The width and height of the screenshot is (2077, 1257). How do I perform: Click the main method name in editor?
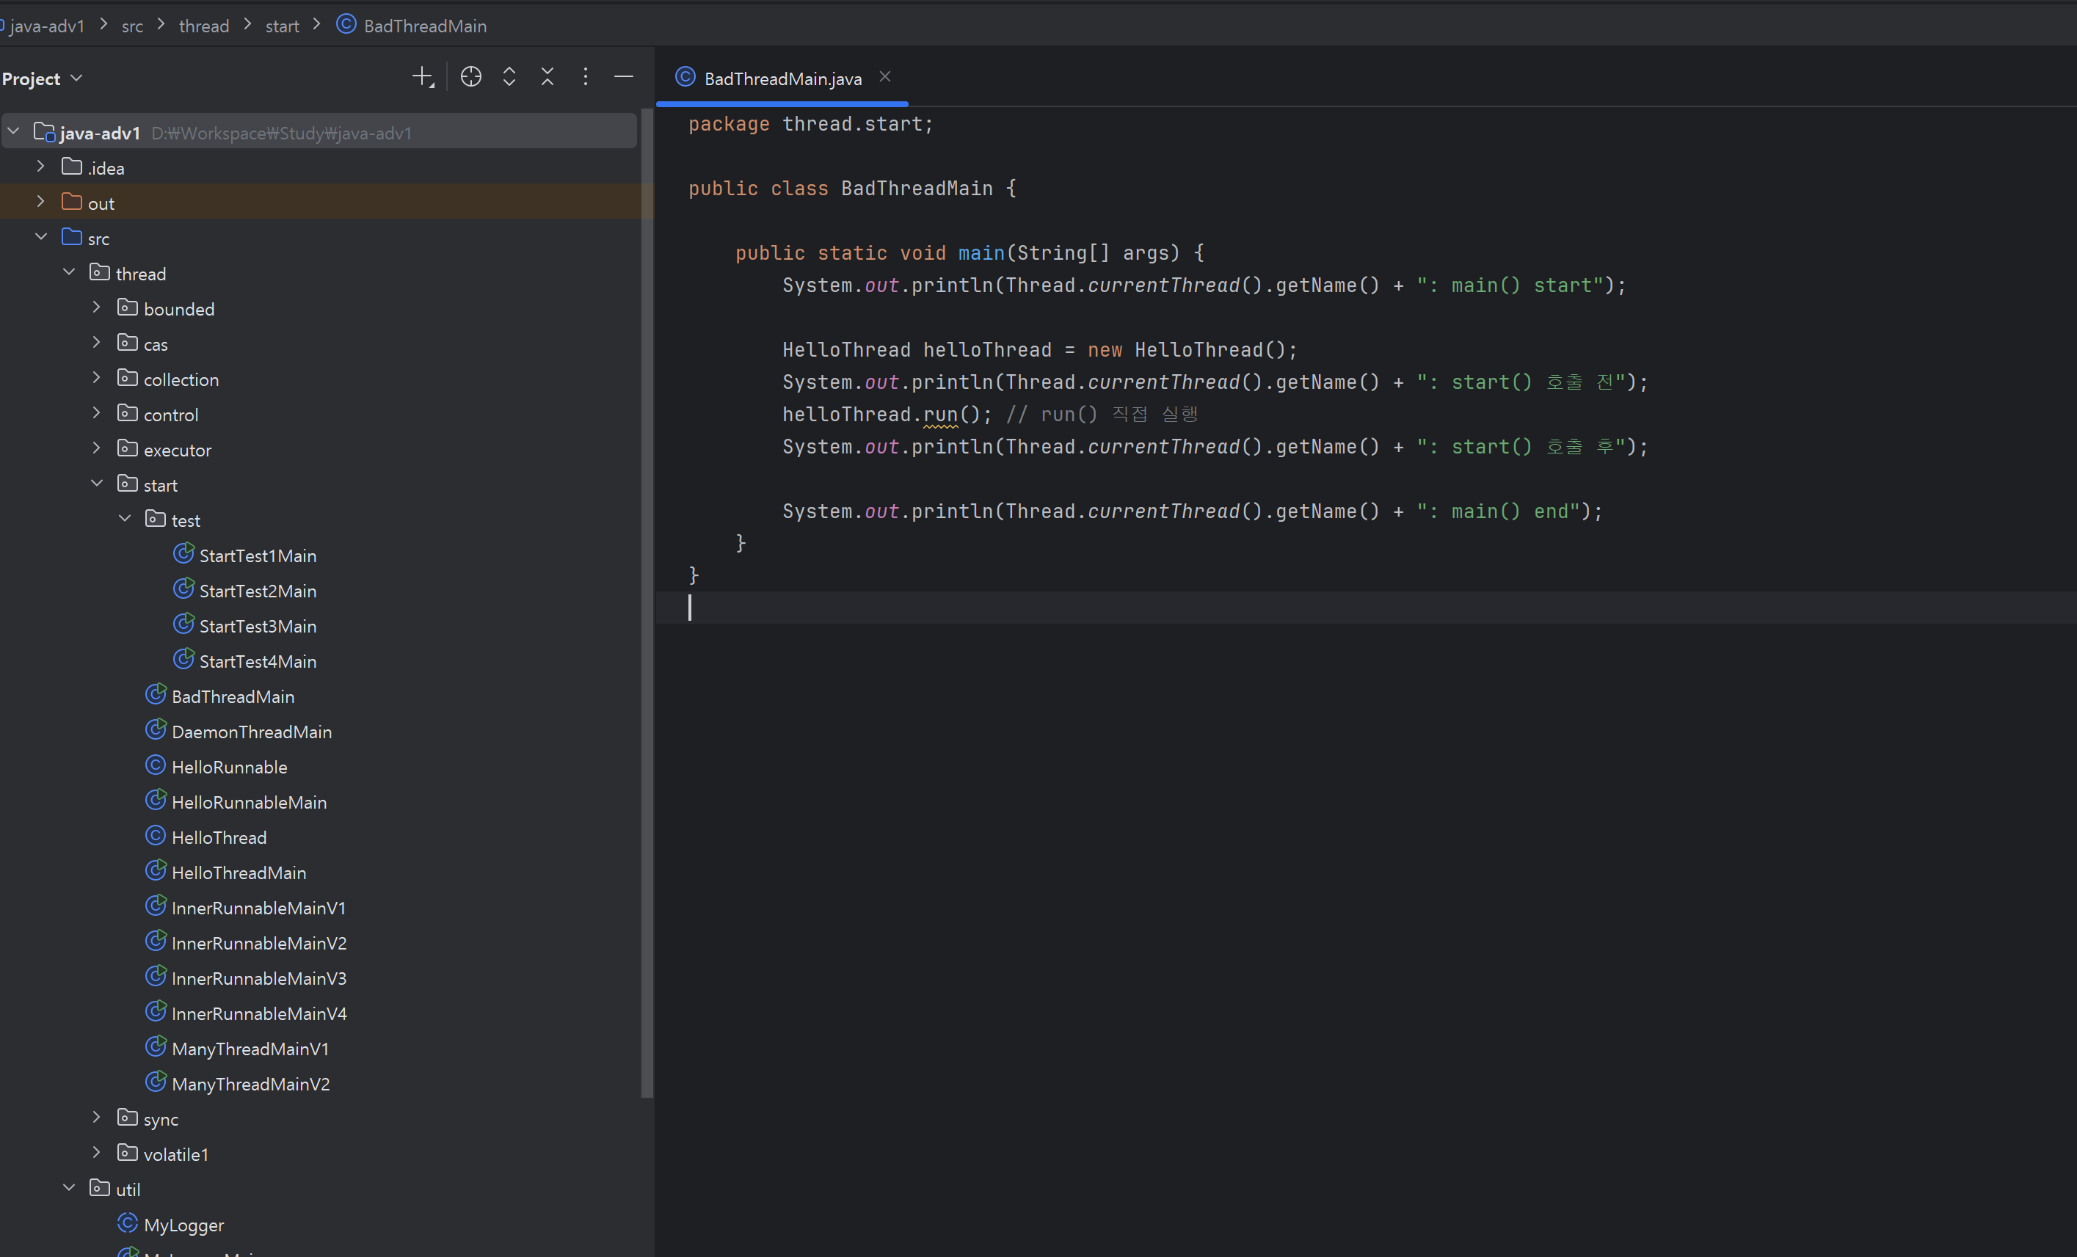pyautogui.click(x=981, y=253)
